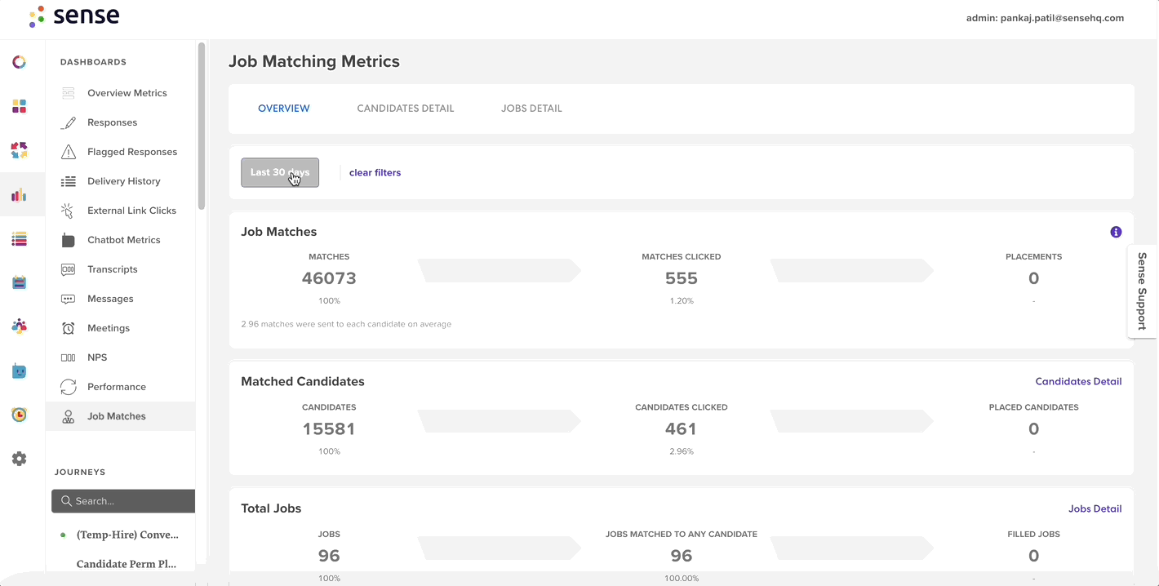This screenshot has height=586, width=1159.
Task: Open the colorful people group rail icon
Action: click(20, 326)
